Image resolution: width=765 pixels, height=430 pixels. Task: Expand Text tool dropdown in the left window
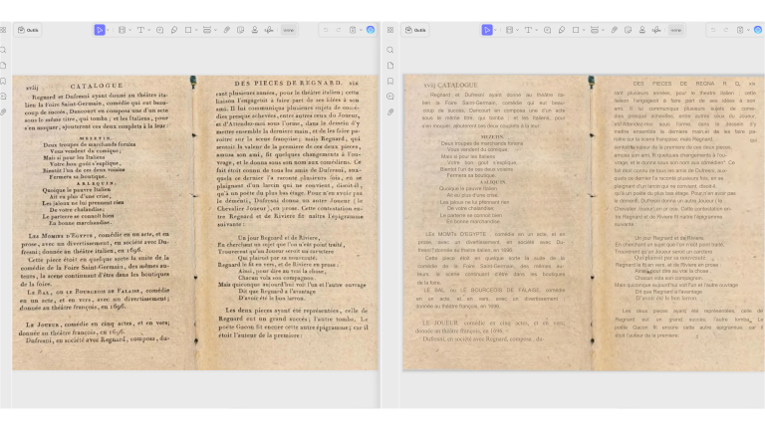(148, 30)
